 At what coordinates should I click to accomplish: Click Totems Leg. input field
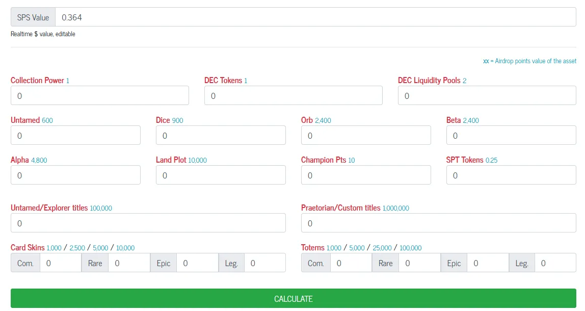[555, 263]
